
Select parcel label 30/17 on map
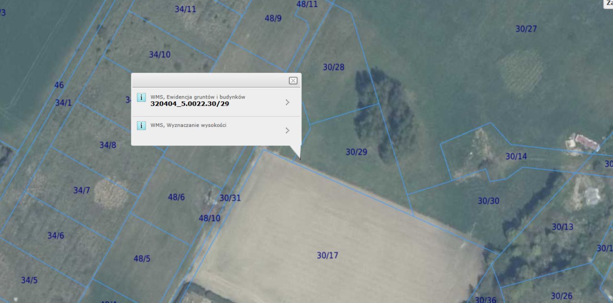tap(327, 255)
